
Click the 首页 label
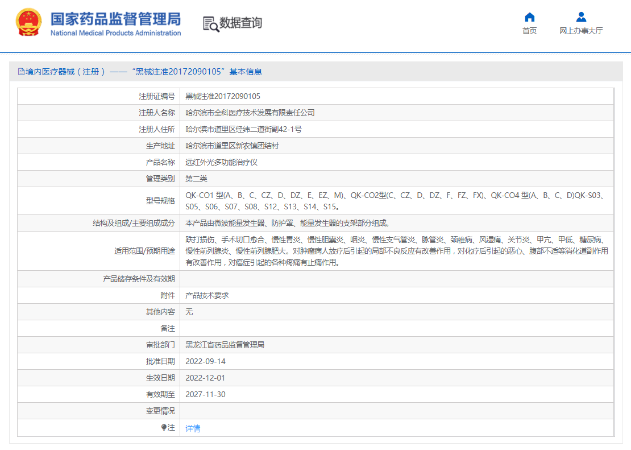[530, 31]
